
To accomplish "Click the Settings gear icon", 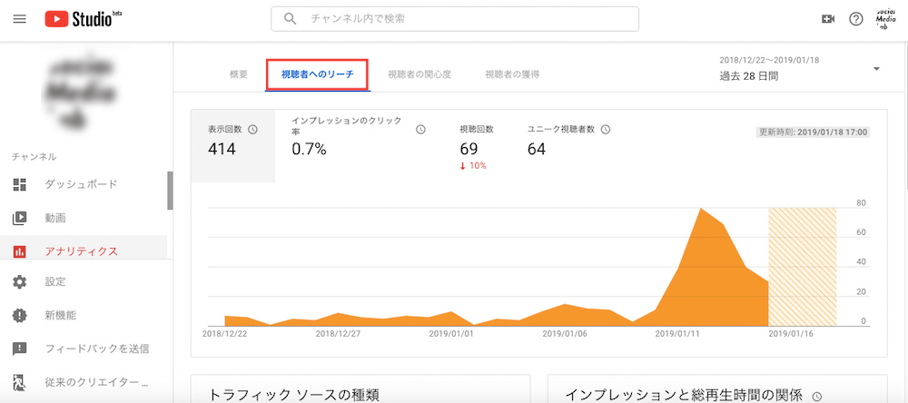I will [20, 282].
